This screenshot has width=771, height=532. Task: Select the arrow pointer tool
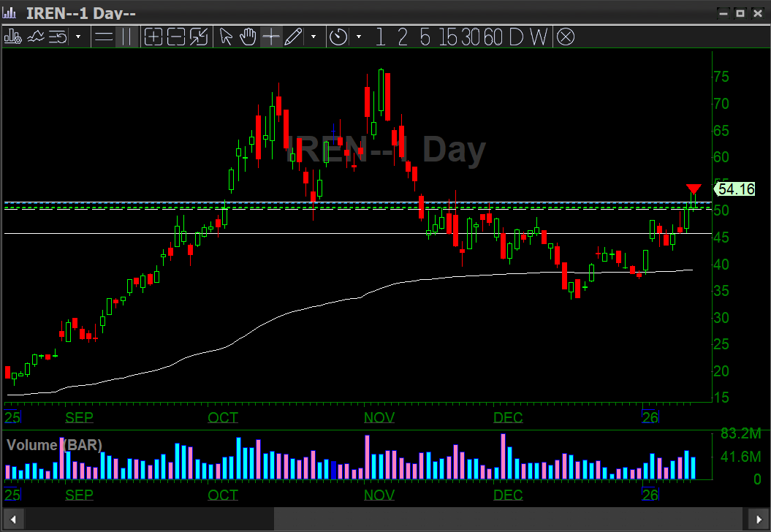226,37
